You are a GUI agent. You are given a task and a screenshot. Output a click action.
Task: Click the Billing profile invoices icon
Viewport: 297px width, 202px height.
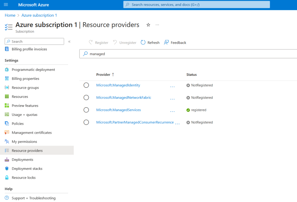(7, 49)
